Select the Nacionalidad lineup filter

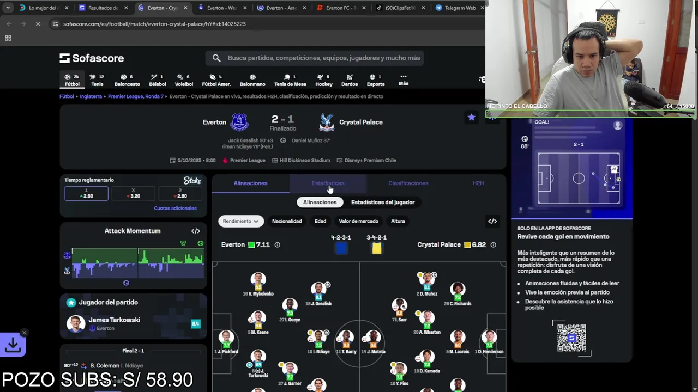pyautogui.click(x=287, y=221)
